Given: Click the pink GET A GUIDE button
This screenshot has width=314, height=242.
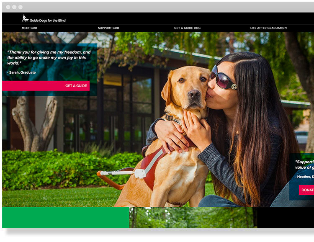Looking at the screenshot, I should tap(46, 86).
